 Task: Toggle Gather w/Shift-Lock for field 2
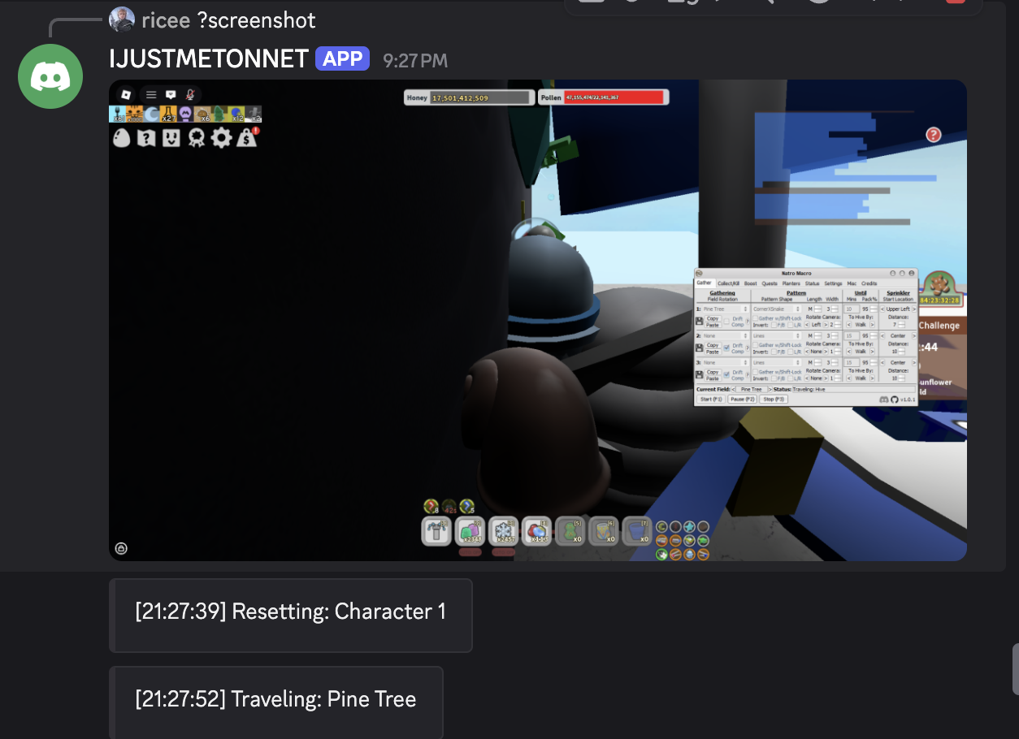756,345
